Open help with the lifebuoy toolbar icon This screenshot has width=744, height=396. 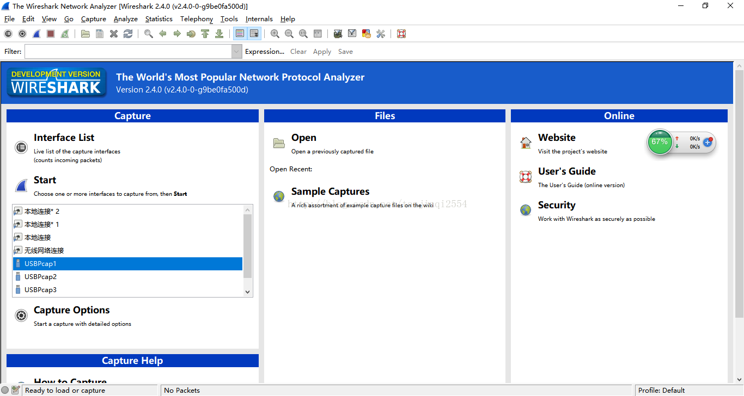[x=401, y=34]
